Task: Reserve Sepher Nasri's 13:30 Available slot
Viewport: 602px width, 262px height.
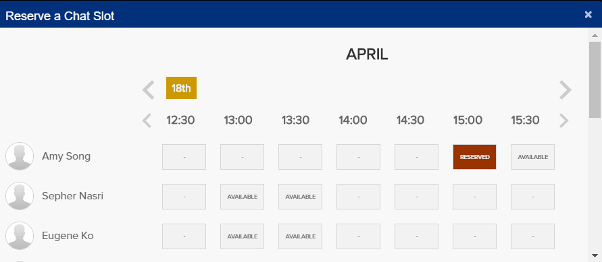Action: click(x=300, y=197)
